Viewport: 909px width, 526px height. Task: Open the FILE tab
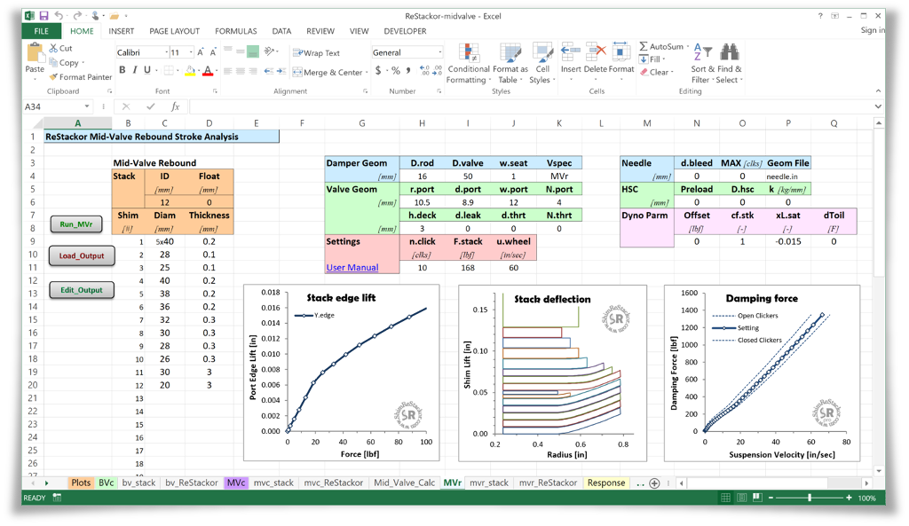41,31
